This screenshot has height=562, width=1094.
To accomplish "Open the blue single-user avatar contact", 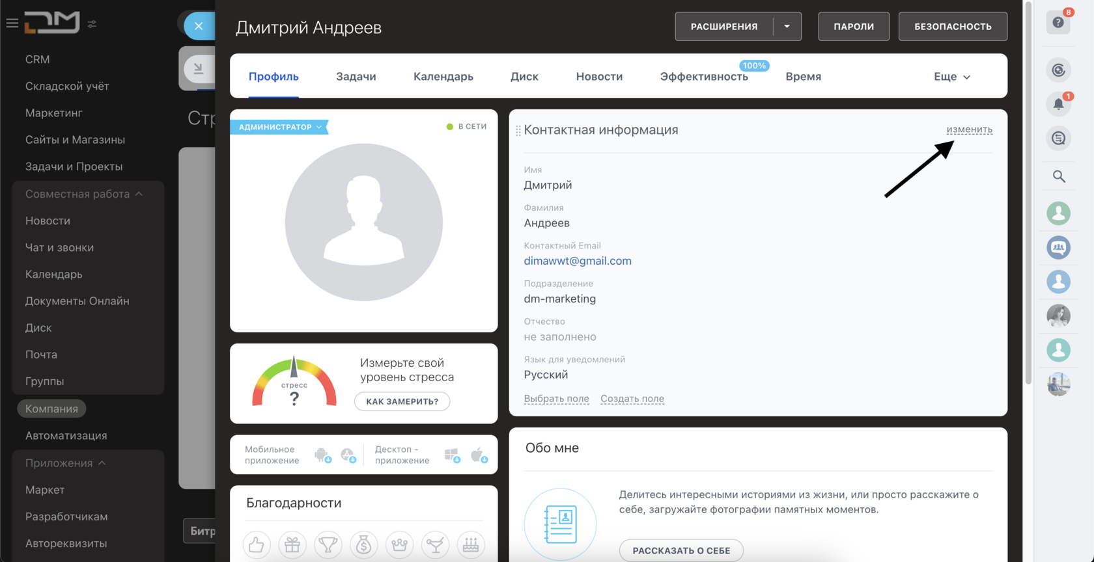I will pyautogui.click(x=1058, y=282).
